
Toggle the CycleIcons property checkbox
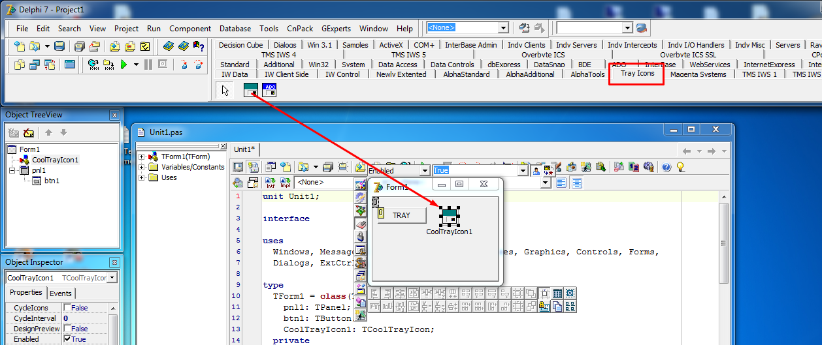(x=67, y=308)
